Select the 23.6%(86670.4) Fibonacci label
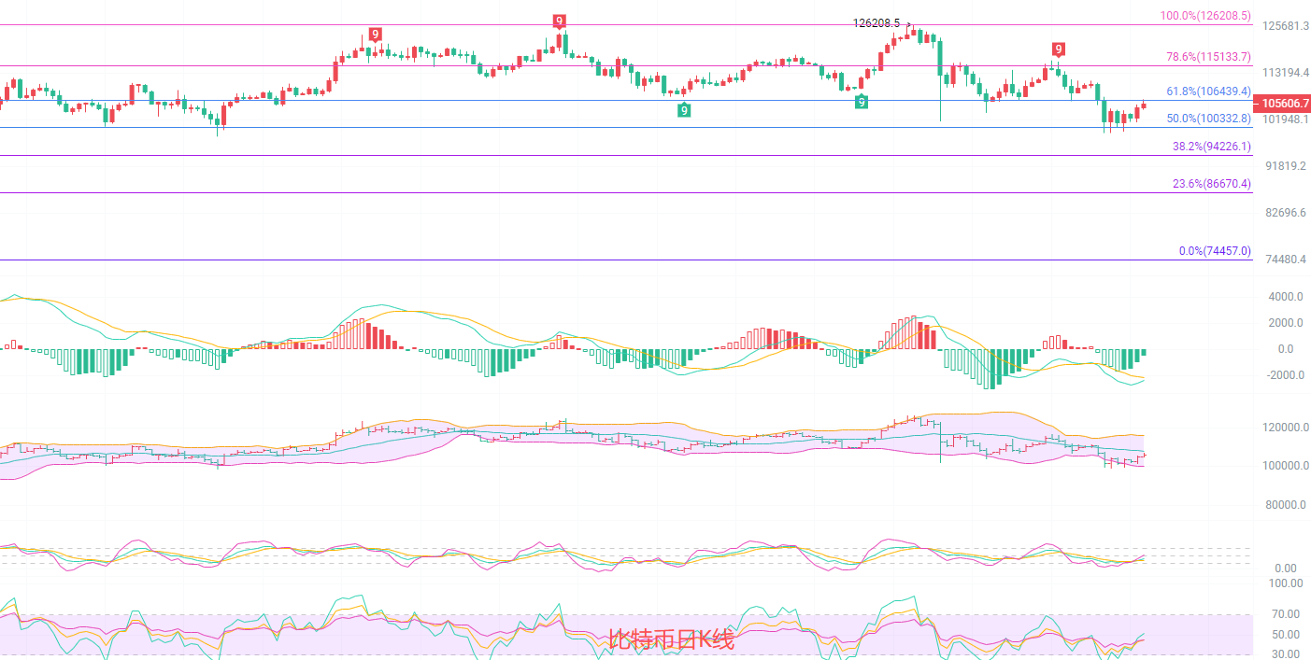Image resolution: width=1311 pixels, height=660 pixels. pyautogui.click(x=1210, y=184)
